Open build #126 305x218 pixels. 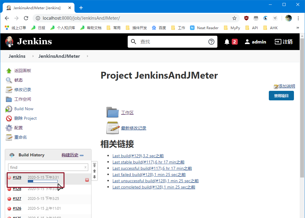[x=17, y=208]
